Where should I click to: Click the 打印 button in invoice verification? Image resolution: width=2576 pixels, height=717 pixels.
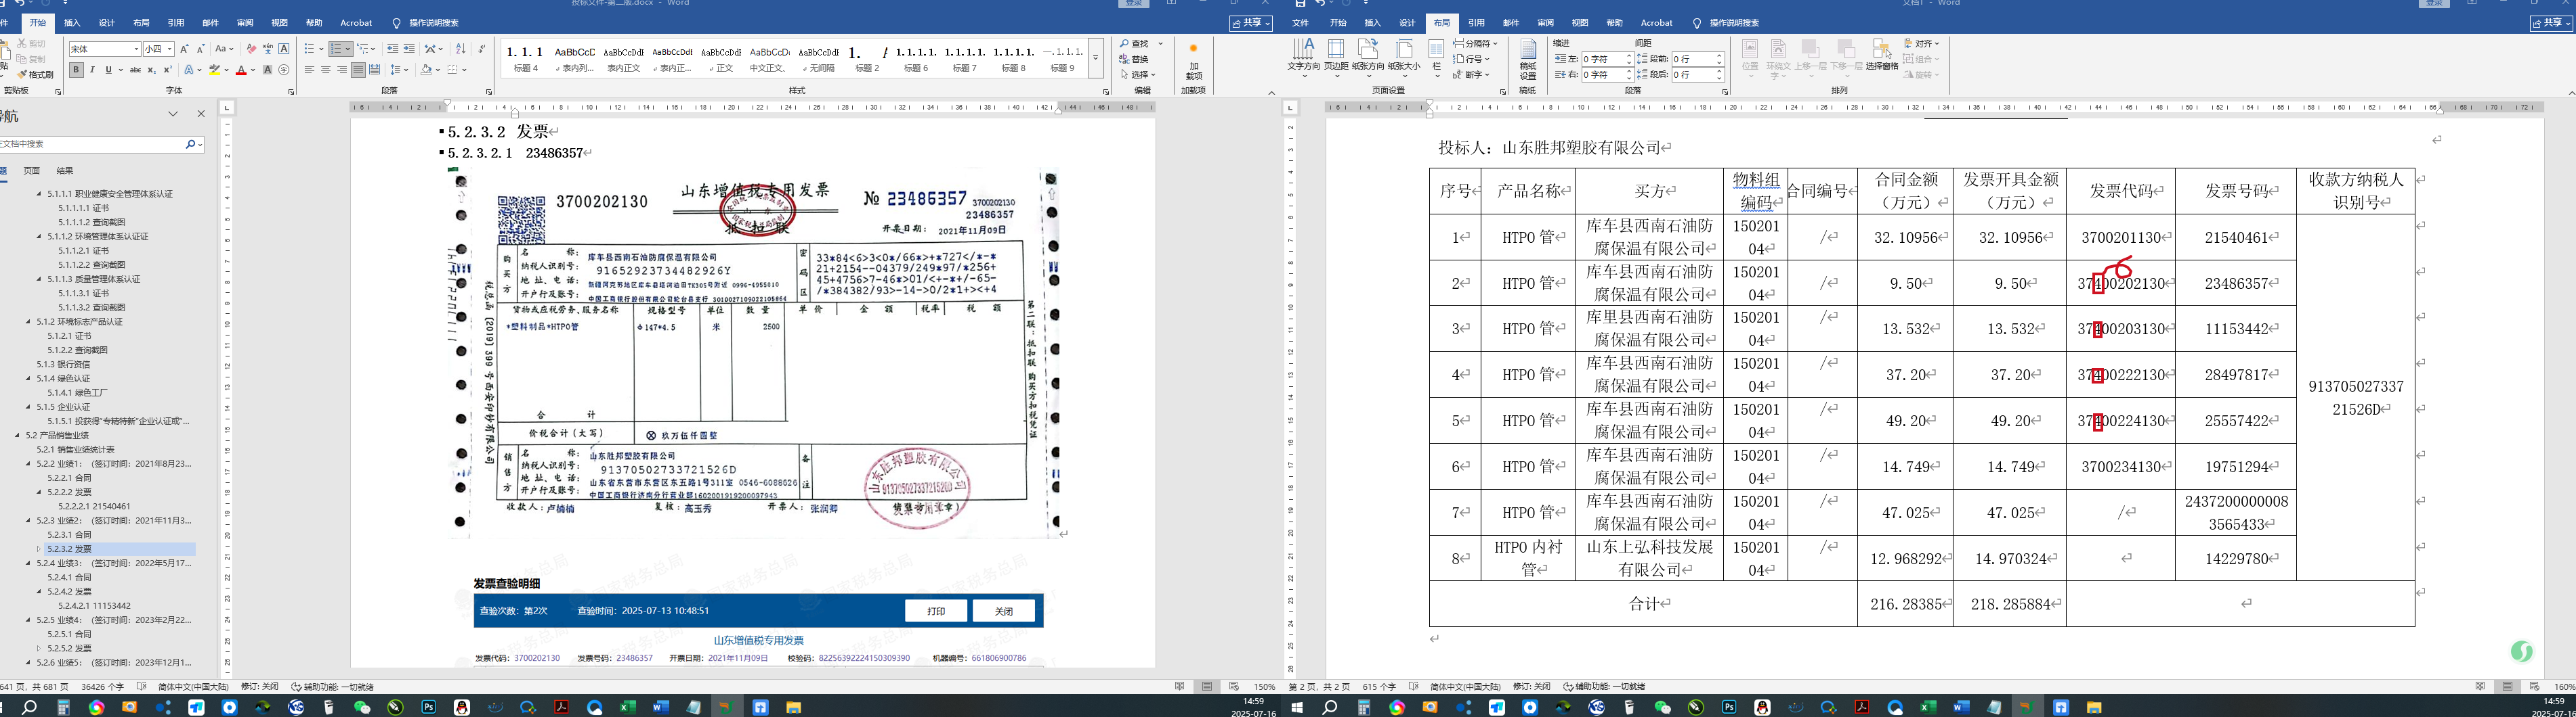coord(936,611)
